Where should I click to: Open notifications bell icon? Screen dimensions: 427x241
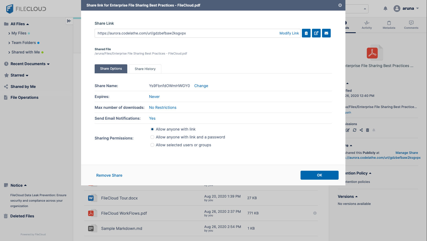(385, 8)
